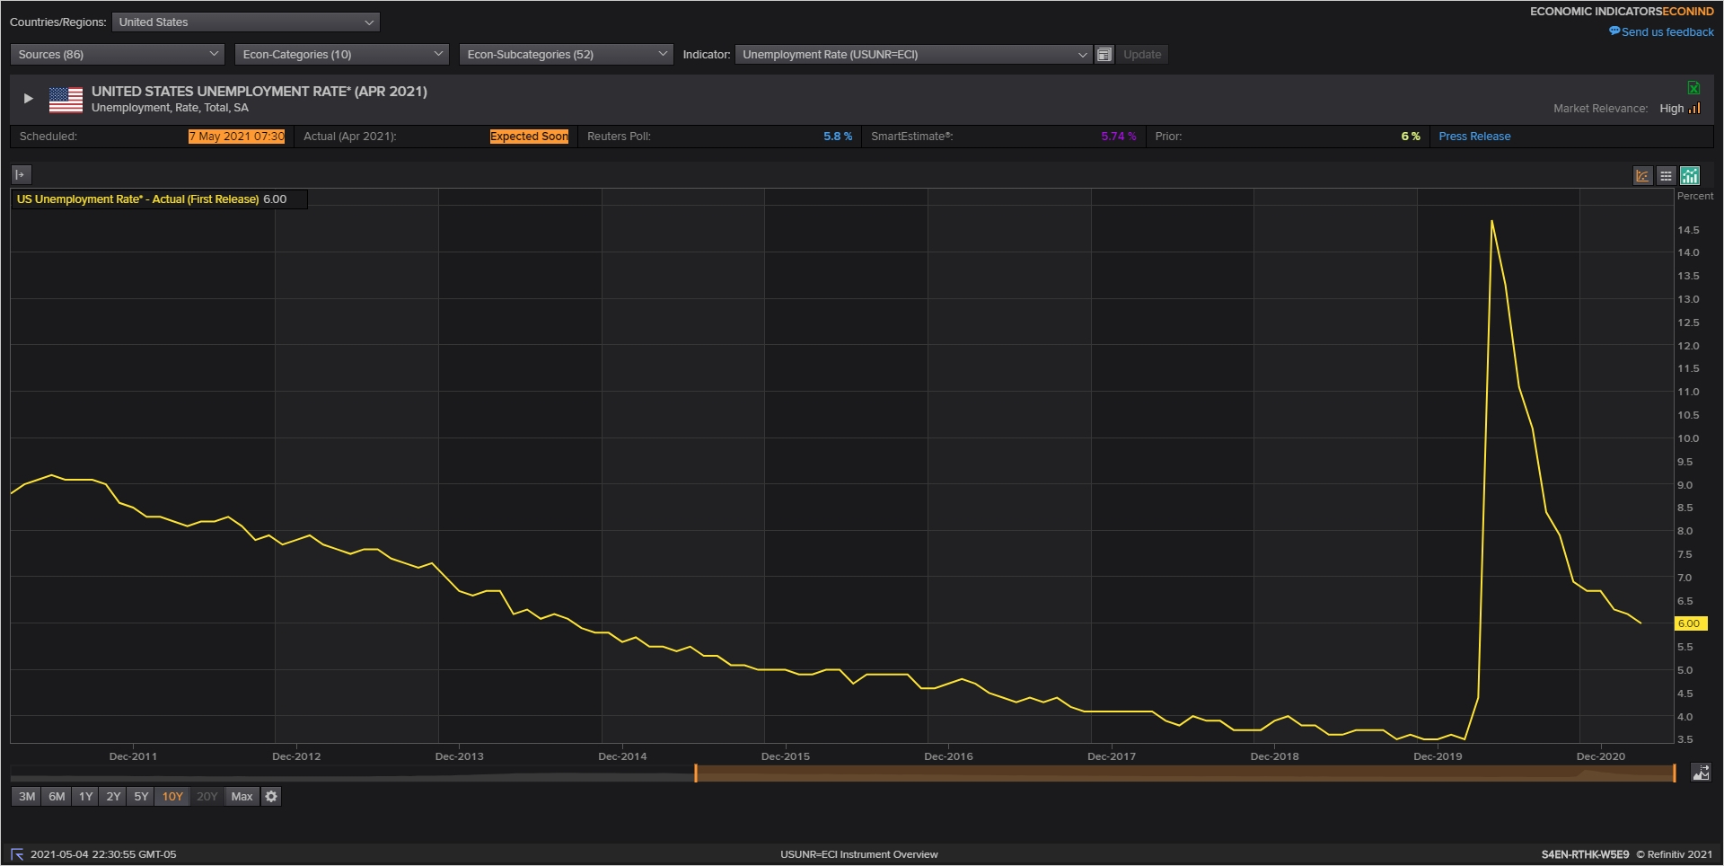Expand the Econ-Categories (10) dropdown
1724x866 pixels.
[x=341, y=55]
